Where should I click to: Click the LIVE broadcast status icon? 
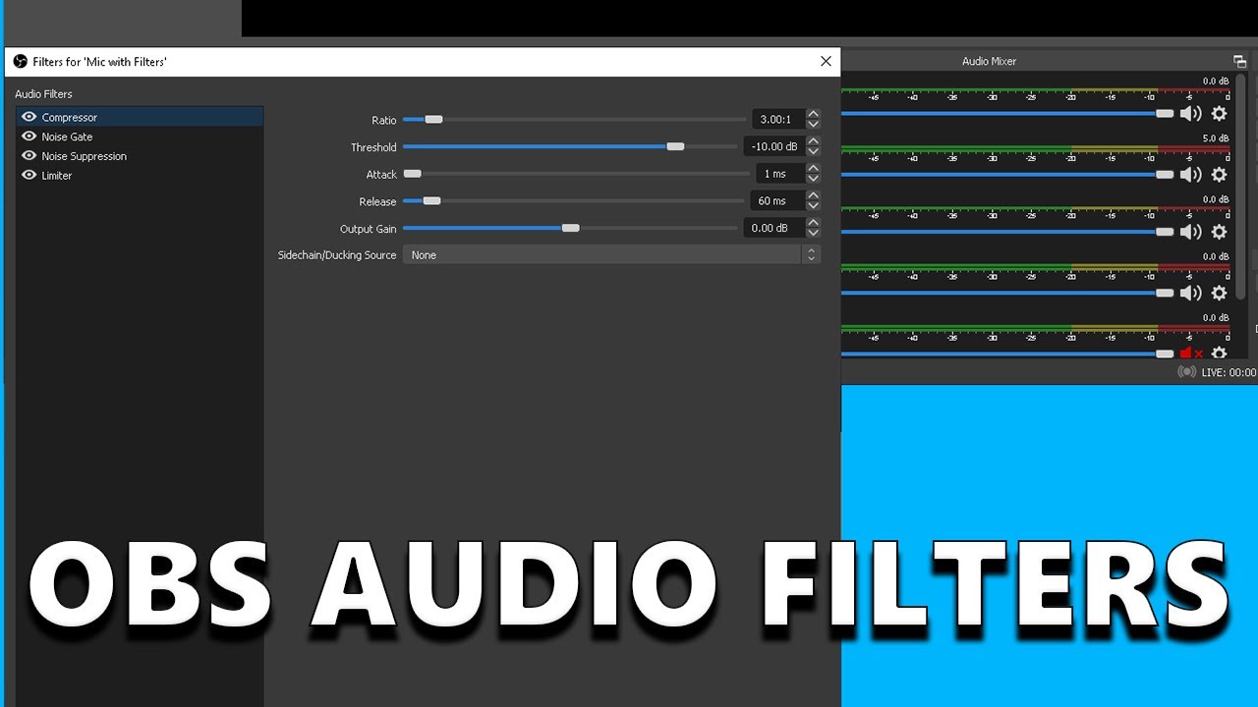1187,372
